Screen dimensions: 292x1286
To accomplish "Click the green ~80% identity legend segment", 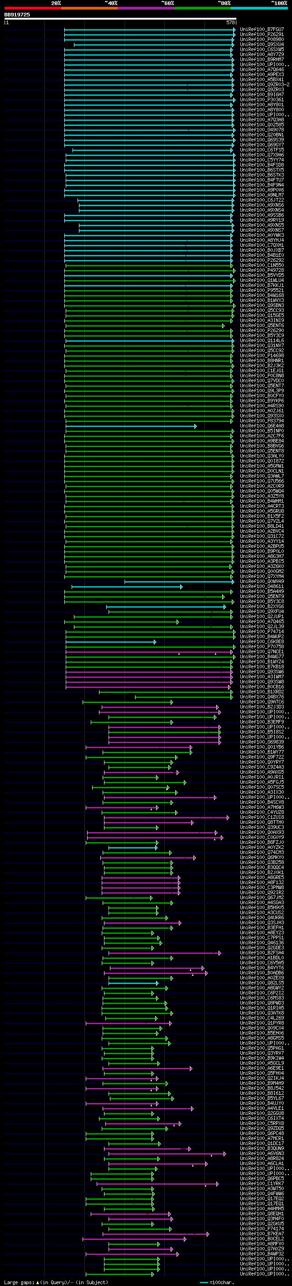I will 203,8.
